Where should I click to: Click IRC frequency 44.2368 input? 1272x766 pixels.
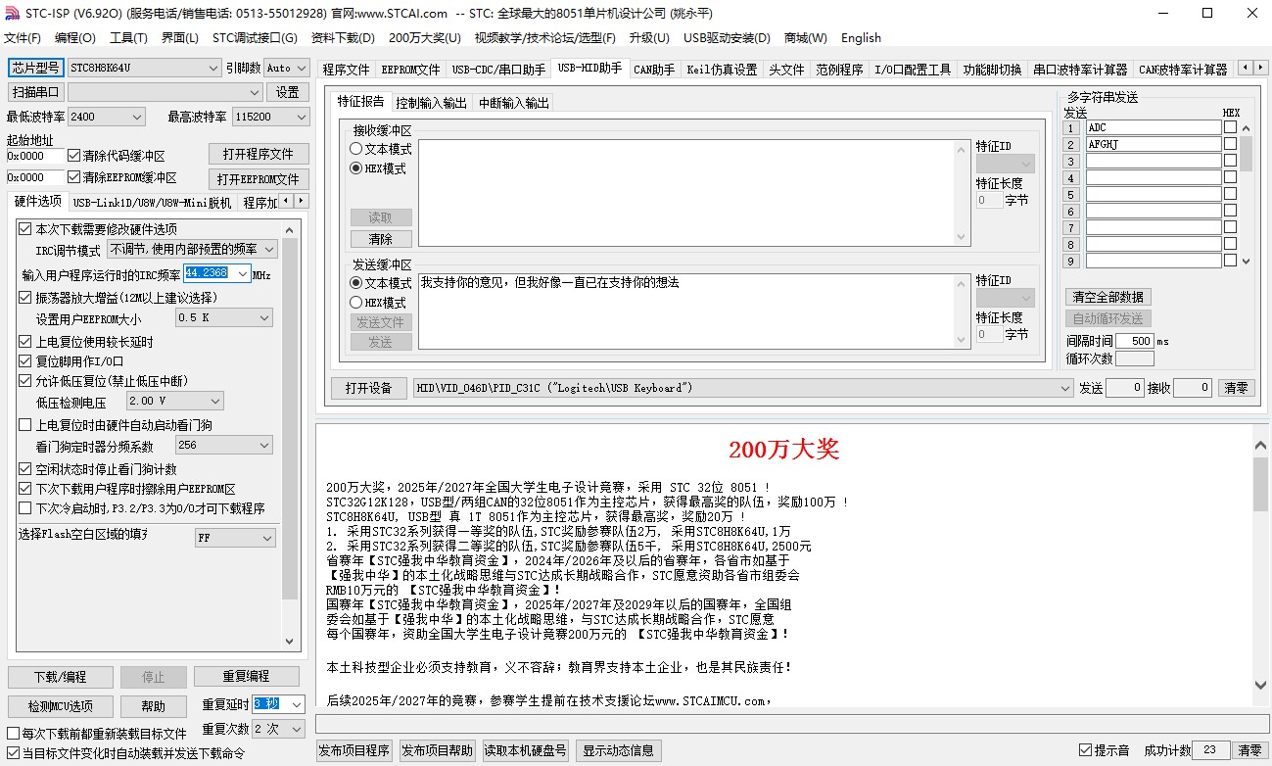pos(209,273)
